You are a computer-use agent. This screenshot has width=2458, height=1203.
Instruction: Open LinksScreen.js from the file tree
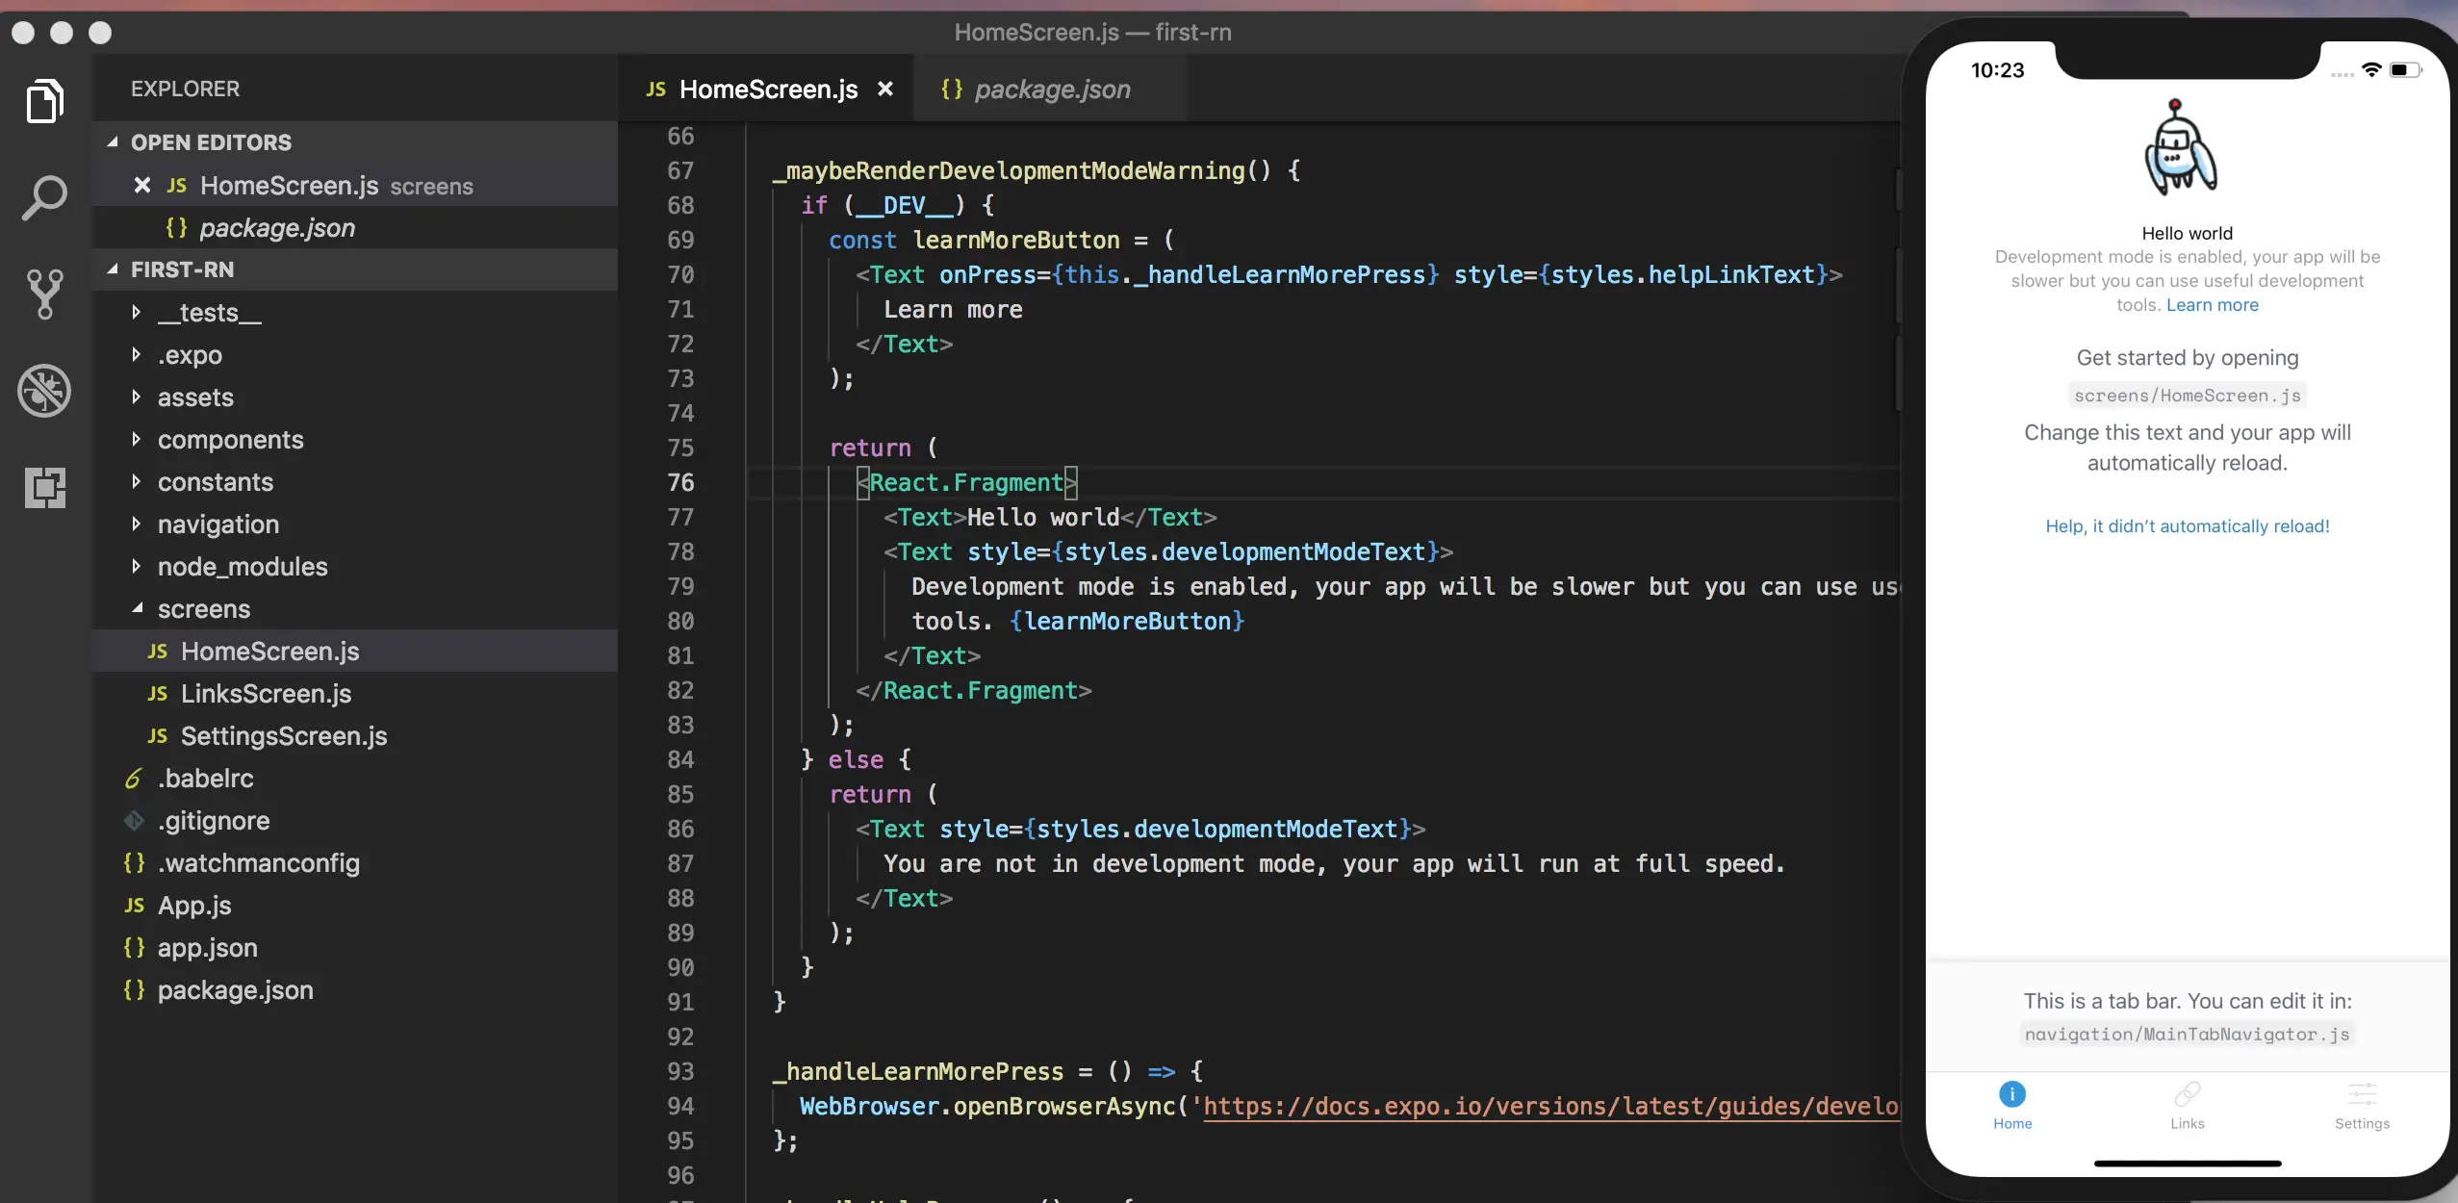(266, 693)
